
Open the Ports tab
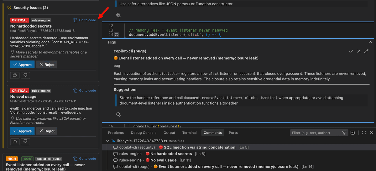click(x=233, y=133)
